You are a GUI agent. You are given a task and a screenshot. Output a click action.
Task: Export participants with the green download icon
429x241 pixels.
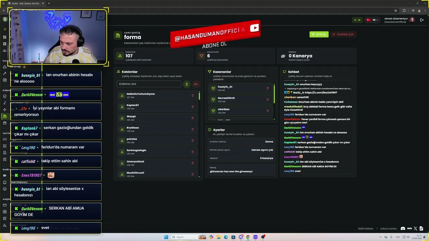[187, 84]
